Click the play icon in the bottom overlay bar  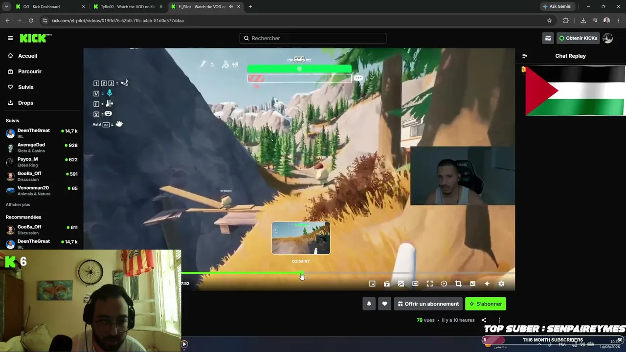184,344
